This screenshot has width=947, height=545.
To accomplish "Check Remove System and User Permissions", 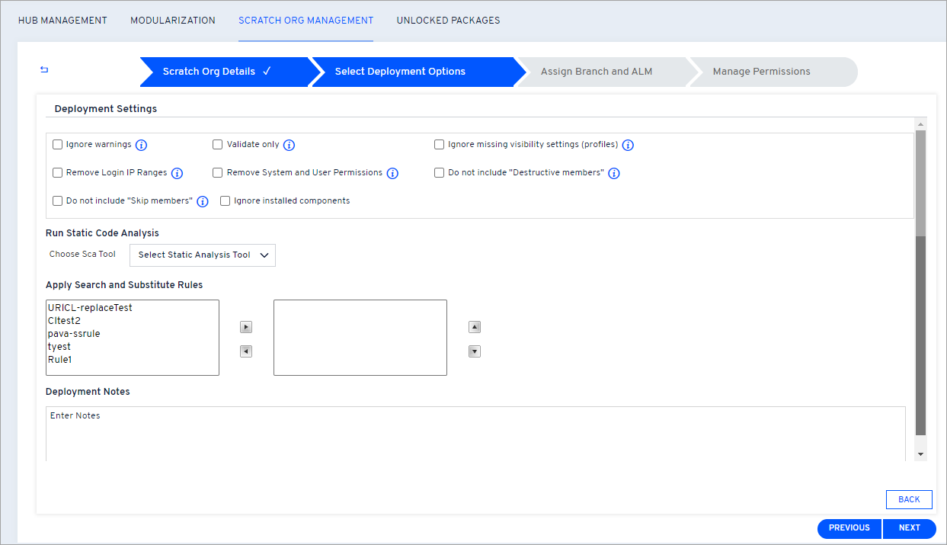I will pyautogui.click(x=217, y=172).
